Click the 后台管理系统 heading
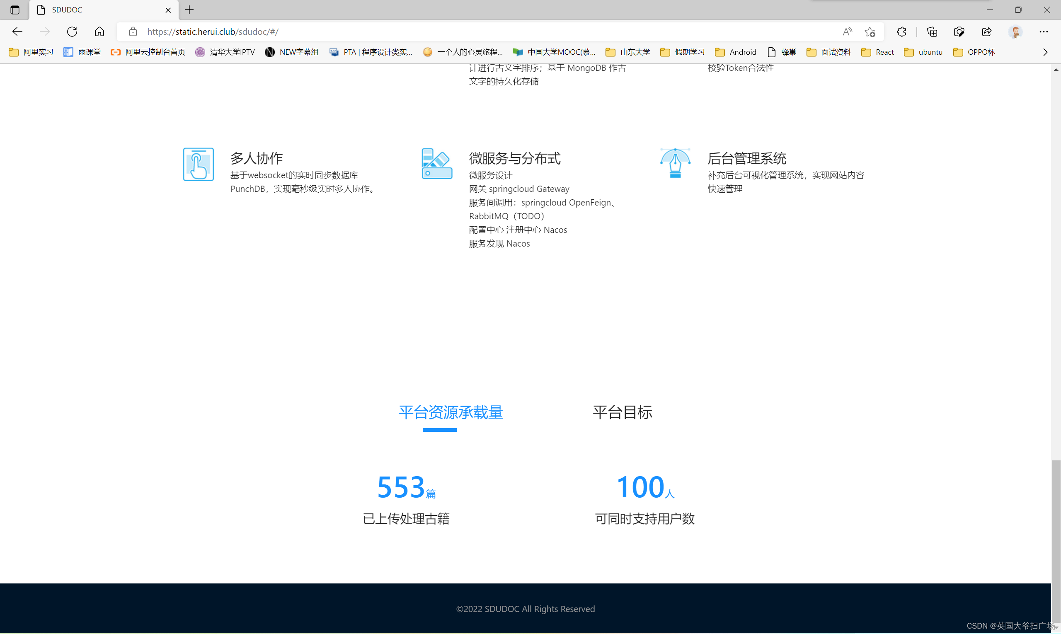Viewport: 1061px width, 634px height. (746, 158)
